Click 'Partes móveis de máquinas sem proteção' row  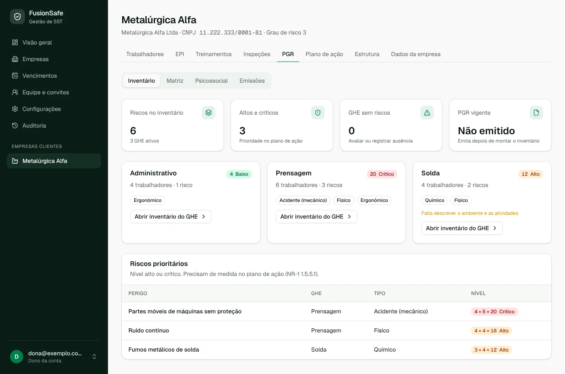[x=337, y=311]
